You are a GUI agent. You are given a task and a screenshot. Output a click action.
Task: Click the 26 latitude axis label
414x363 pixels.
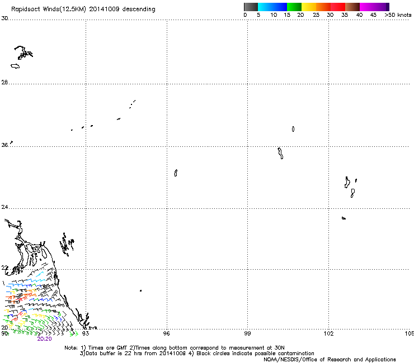[4, 145]
